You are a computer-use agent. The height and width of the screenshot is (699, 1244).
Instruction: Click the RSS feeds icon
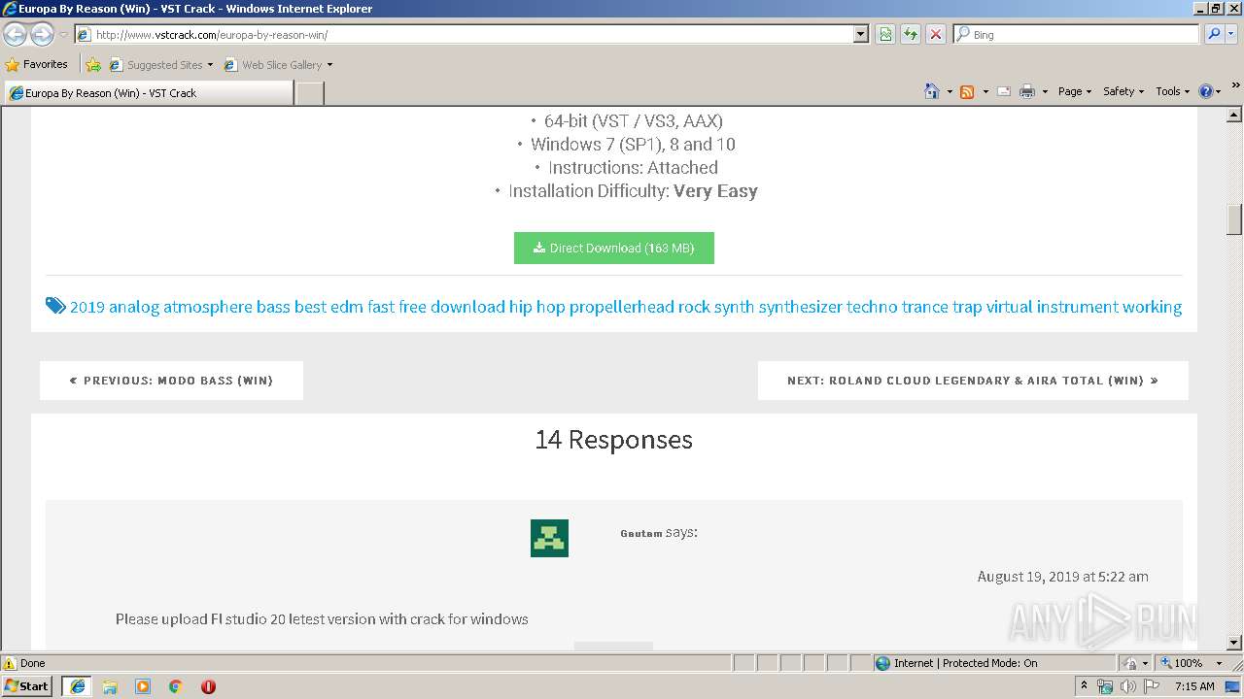click(967, 91)
